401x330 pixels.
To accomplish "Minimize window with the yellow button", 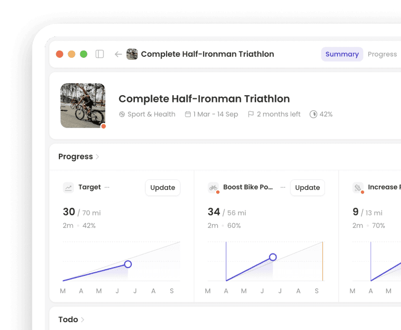I will [72, 54].
